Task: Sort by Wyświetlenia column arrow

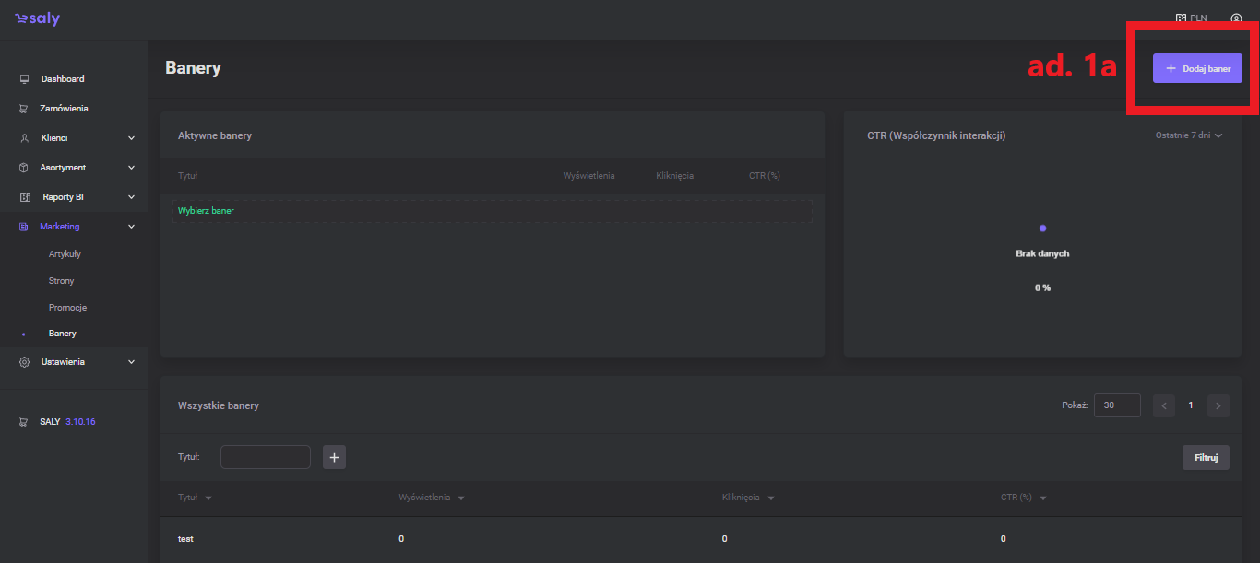Action: click(460, 498)
